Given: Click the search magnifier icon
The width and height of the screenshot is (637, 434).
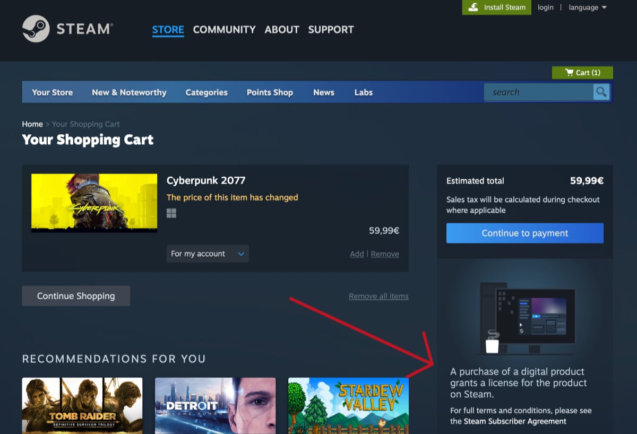Looking at the screenshot, I should (601, 92).
